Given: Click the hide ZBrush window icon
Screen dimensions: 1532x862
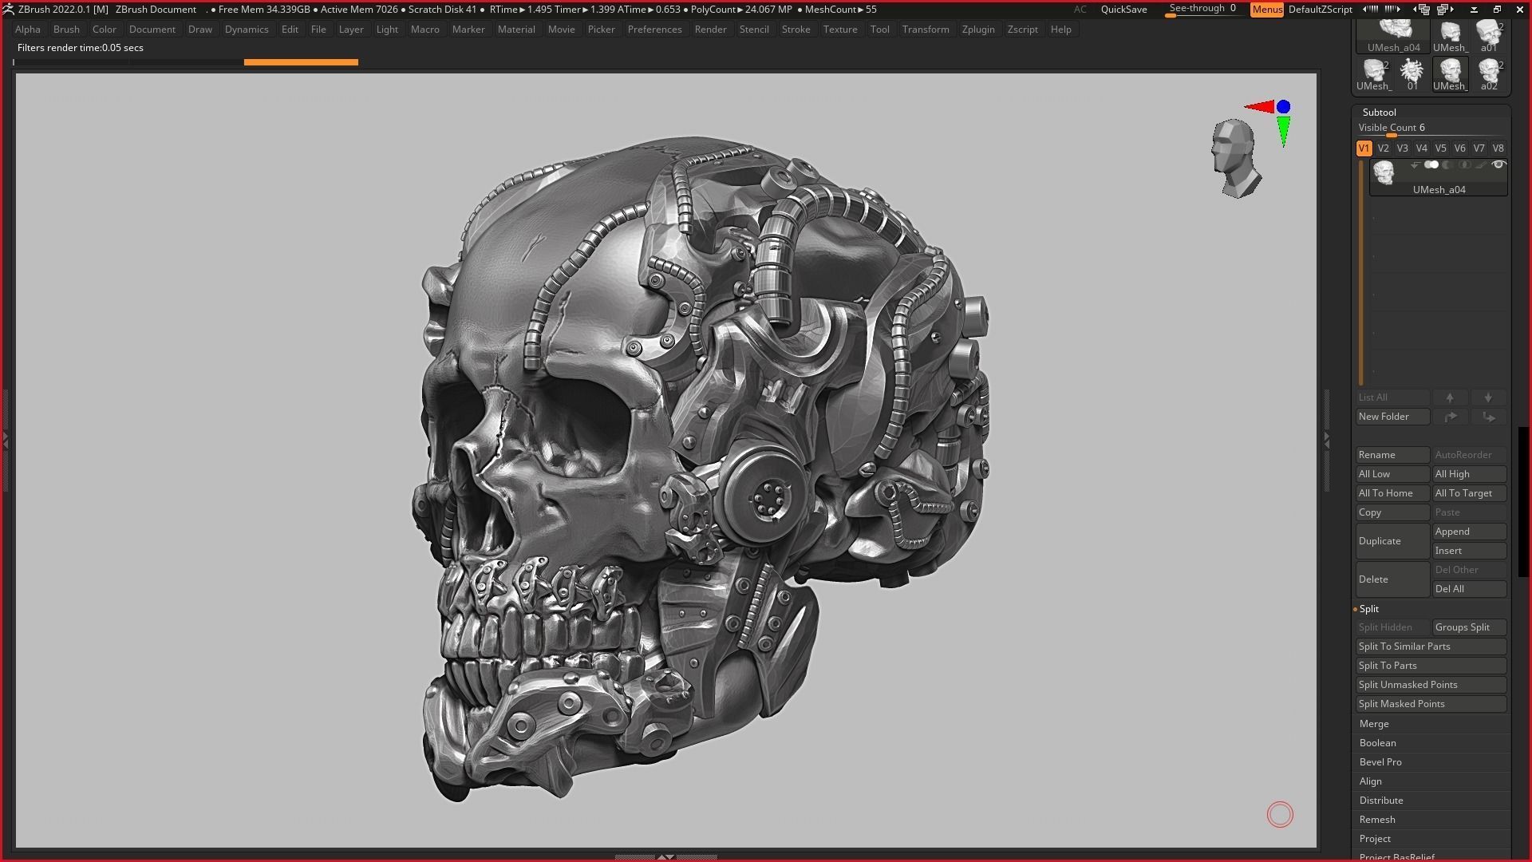Looking at the screenshot, I should tap(1474, 10).
